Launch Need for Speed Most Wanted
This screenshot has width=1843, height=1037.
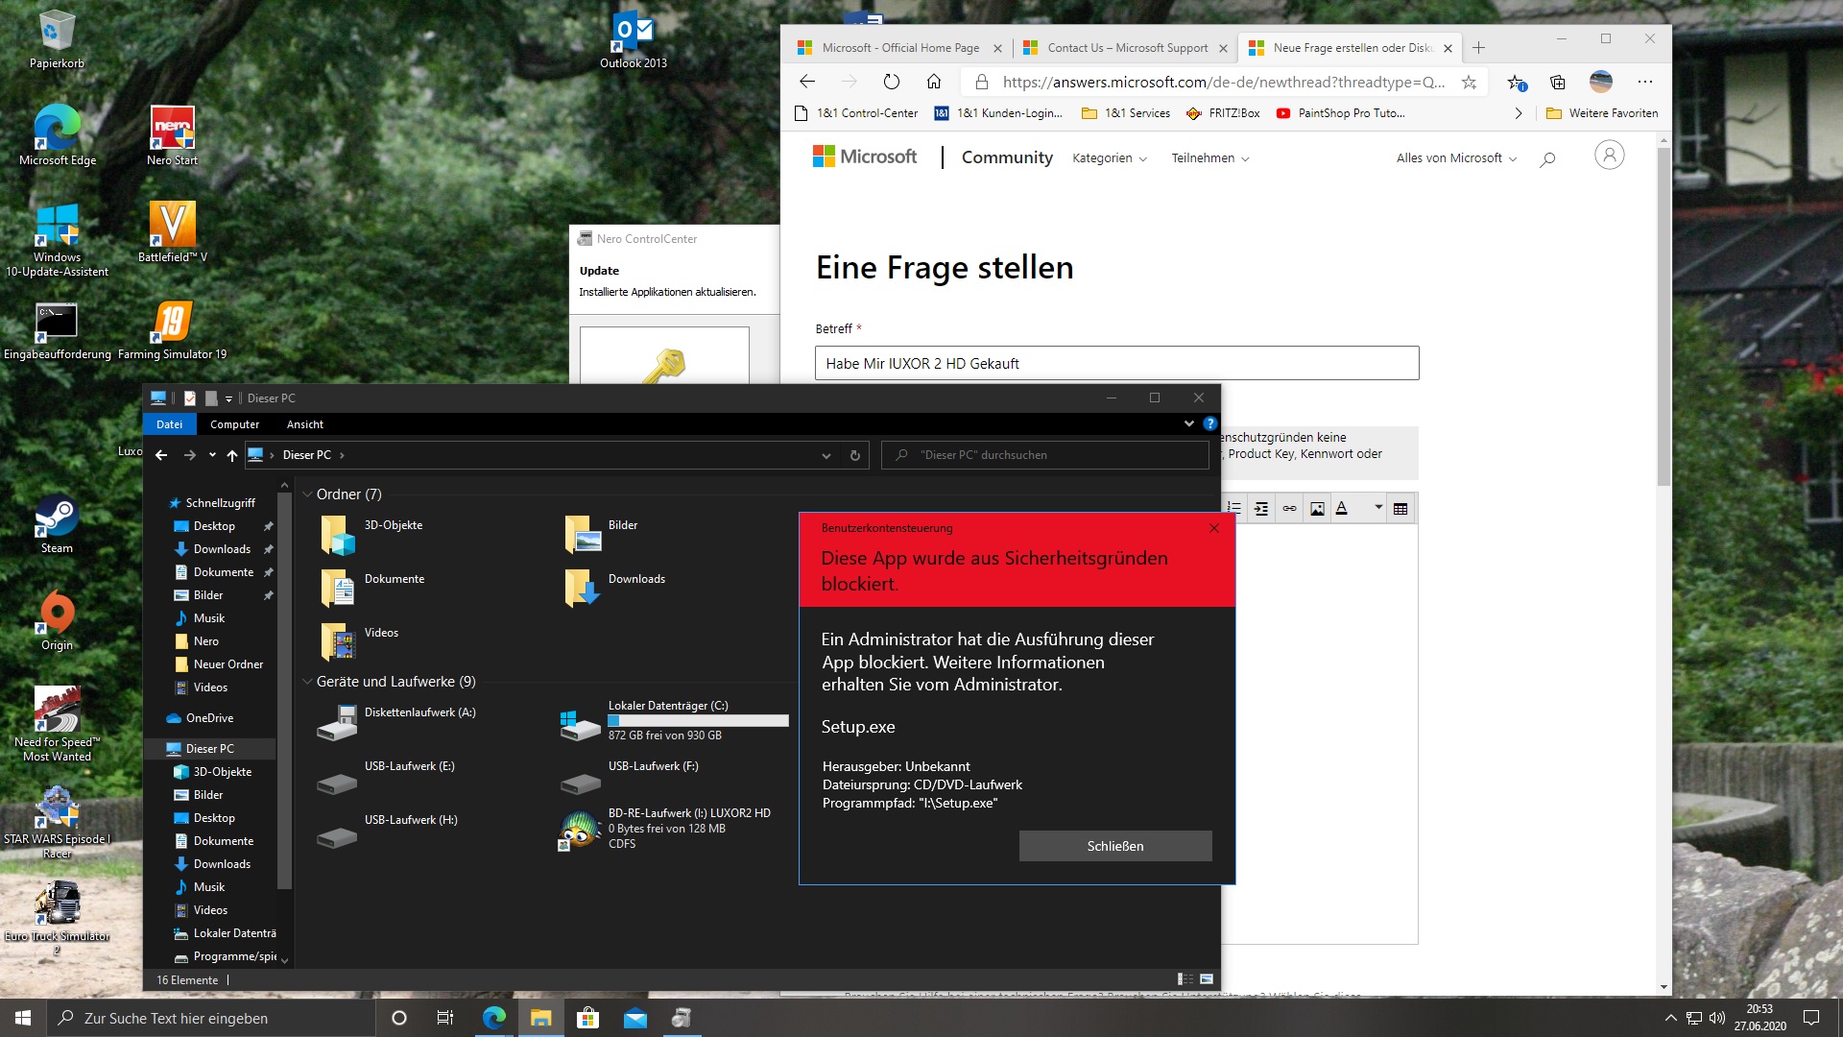tap(57, 724)
